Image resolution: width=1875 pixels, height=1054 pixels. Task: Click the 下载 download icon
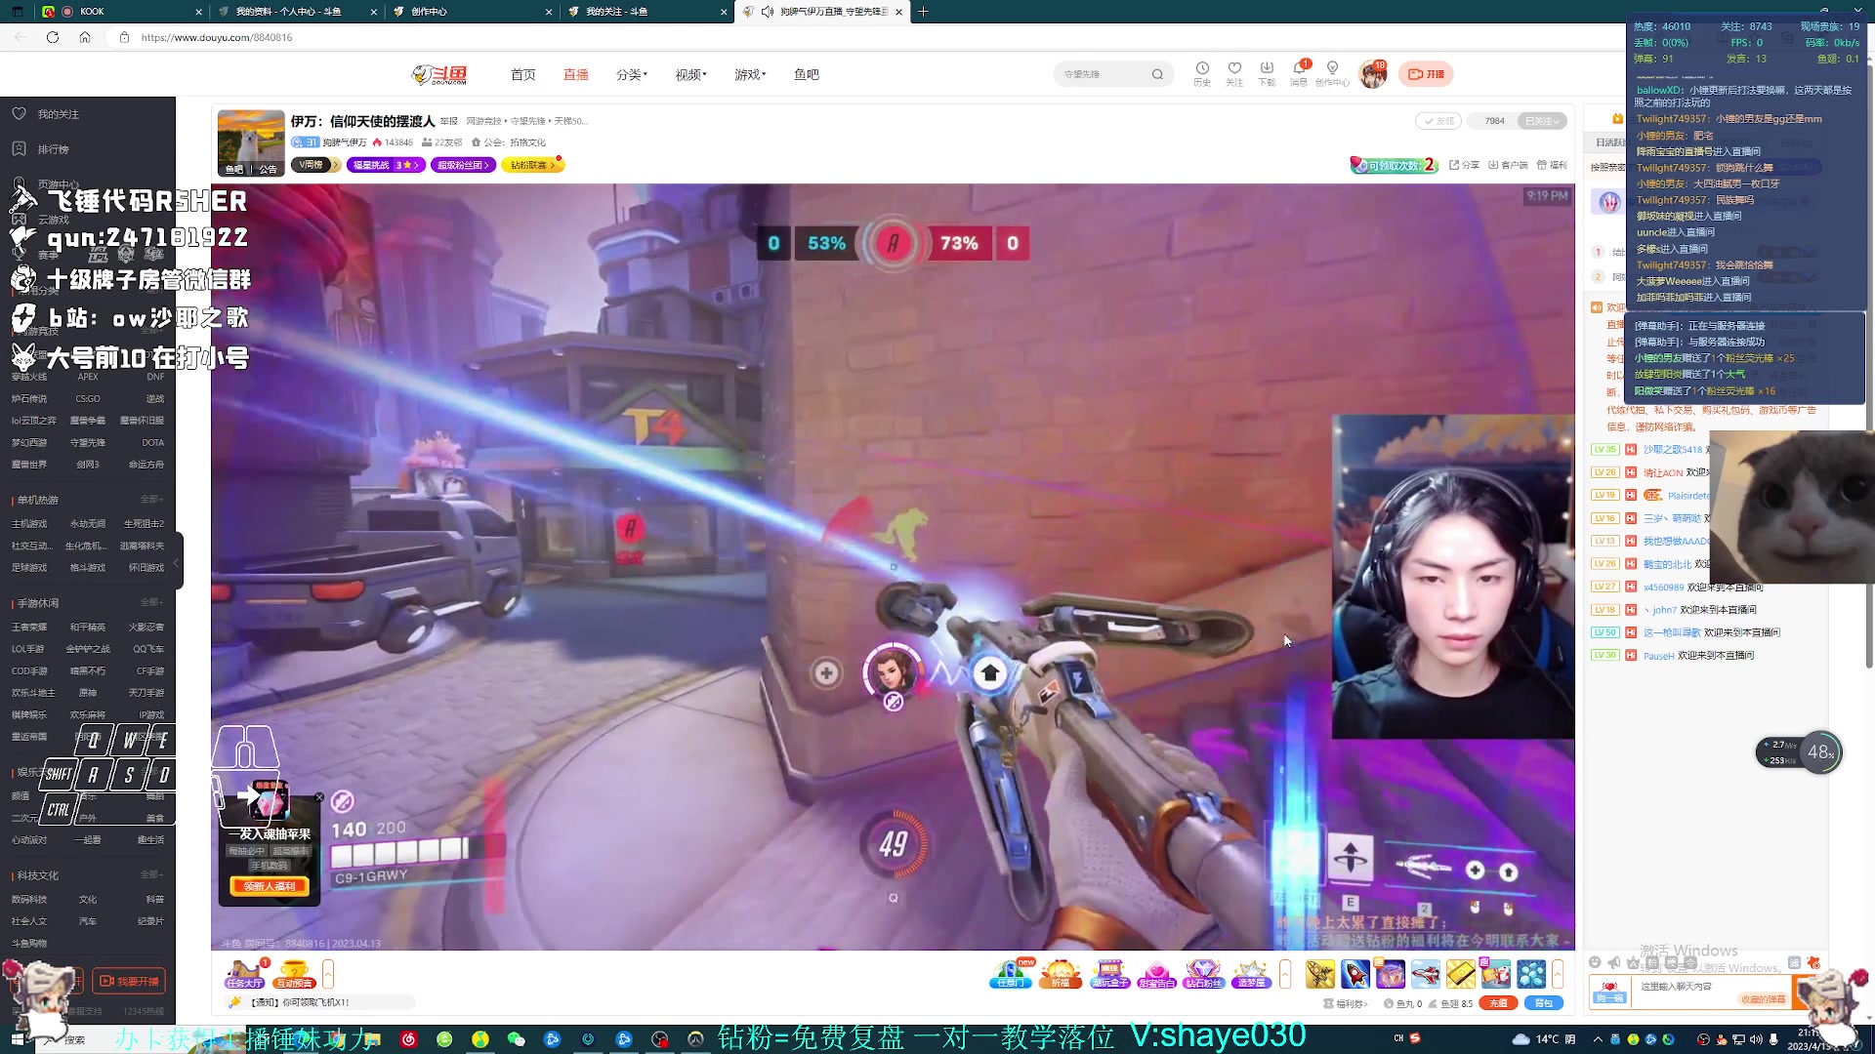pos(1267,73)
